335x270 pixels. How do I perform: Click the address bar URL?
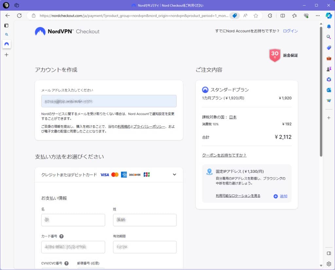[x=134, y=16]
